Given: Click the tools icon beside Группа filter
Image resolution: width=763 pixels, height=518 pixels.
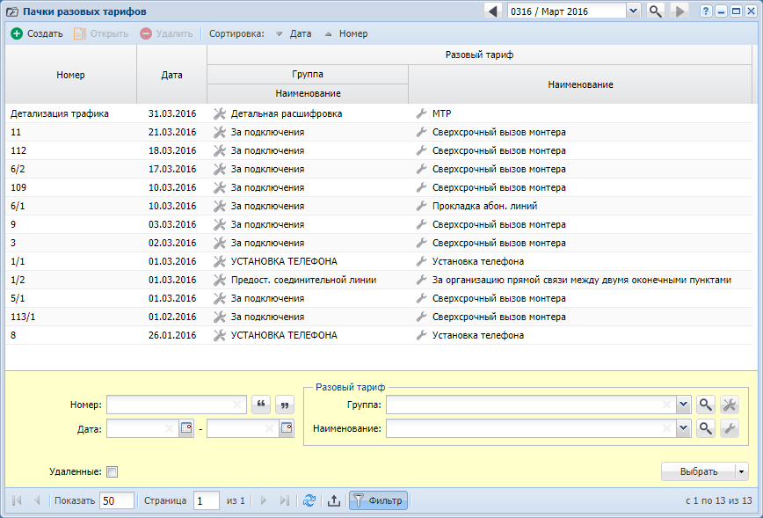Looking at the screenshot, I should [x=730, y=405].
